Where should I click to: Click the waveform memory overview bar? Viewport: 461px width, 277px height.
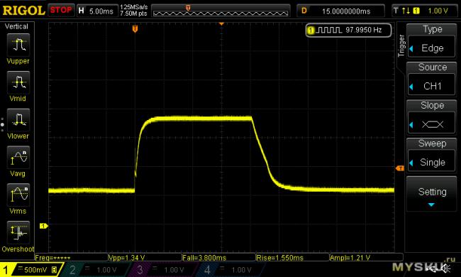pyautogui.click(x=221, y=11)
